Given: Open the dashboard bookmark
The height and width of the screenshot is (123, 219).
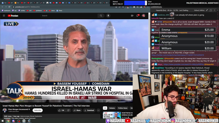Looking at the screenshot, I should pos(6,11).
